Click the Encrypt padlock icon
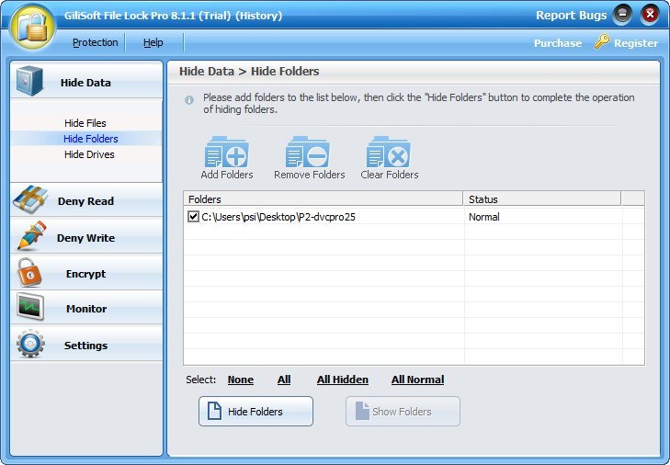The width and height of the screenshot is (670, 465). point(29,272)
